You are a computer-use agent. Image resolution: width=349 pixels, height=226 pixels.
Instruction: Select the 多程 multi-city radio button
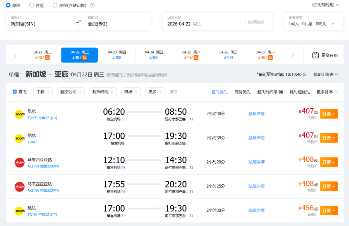click(x=55, y=5)
